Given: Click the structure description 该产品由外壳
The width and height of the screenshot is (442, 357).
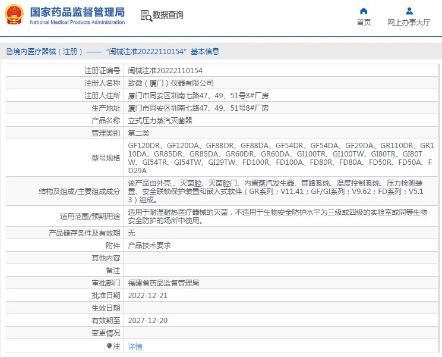Looking at the screenshot, I should tap(276, 192).
